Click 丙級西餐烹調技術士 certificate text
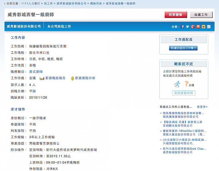Viewport: 219px width, 171px height. point(44,143)
